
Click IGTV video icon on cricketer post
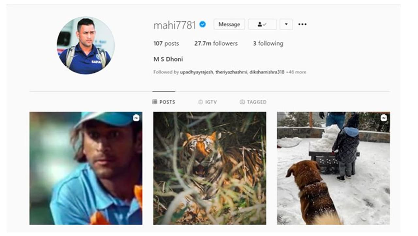(x=136, y=118)
